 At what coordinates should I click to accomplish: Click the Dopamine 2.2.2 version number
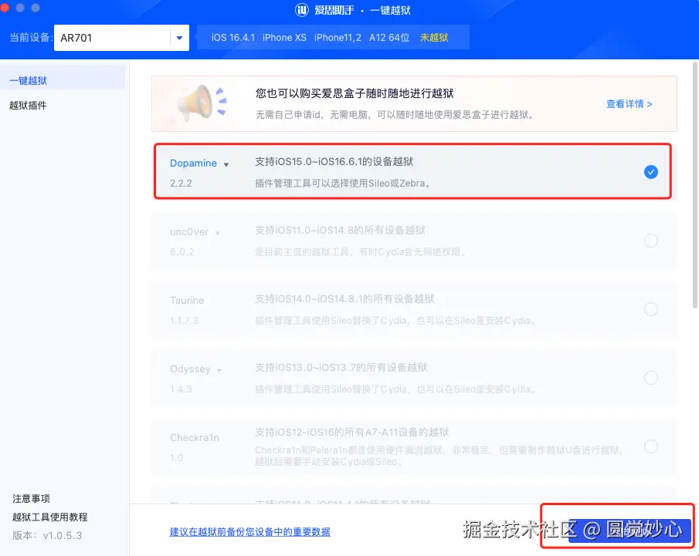(x=181, y=184)
